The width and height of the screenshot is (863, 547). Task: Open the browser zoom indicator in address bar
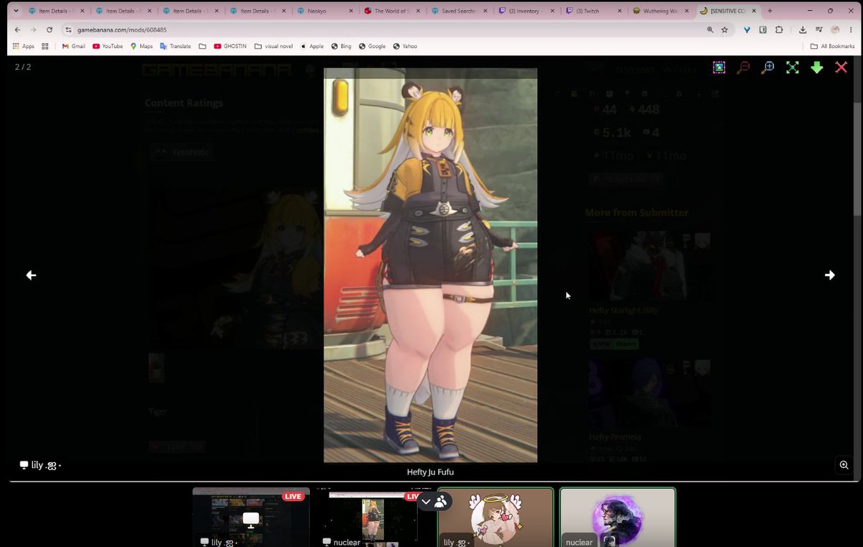[x=710, y=29]
